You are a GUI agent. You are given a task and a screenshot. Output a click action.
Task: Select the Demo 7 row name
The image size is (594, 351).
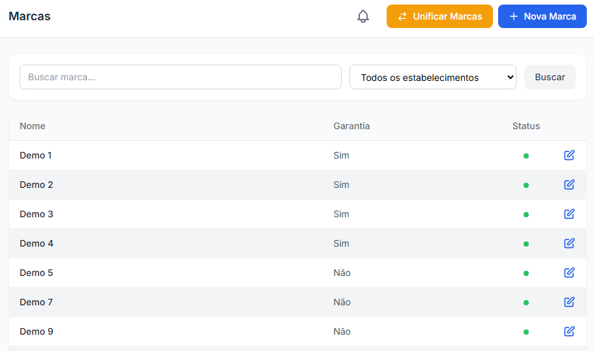(36, 302)
